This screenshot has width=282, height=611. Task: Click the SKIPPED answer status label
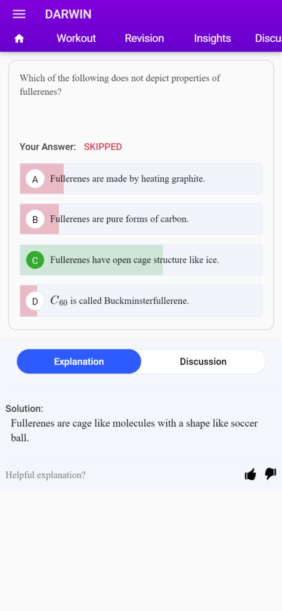pyautogui.click(x=103, y=147)
